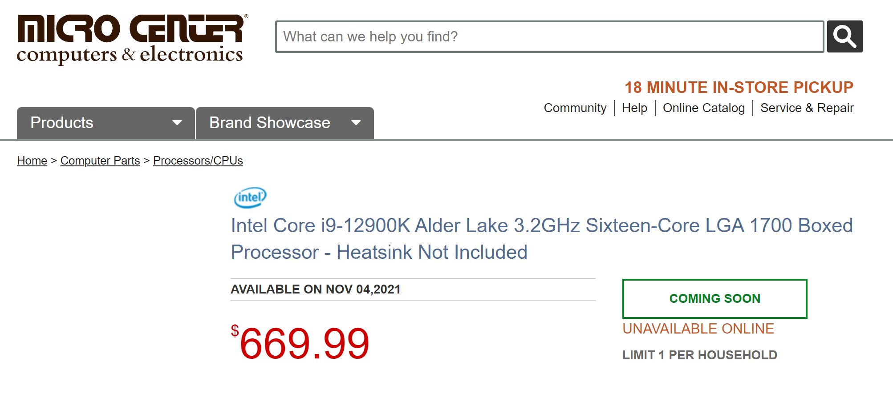Type in the product search field

pos(549,36)
